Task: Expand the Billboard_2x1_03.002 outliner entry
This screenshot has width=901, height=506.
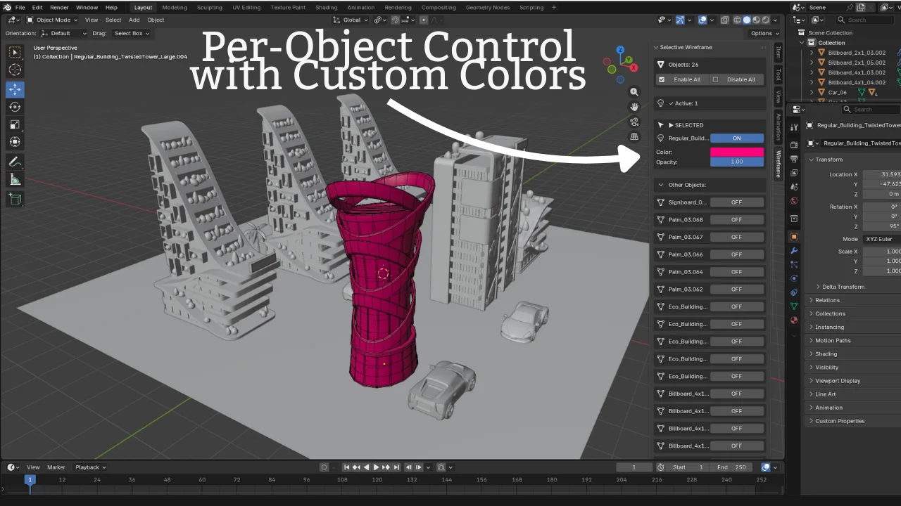Action: (x=811, y=52)
